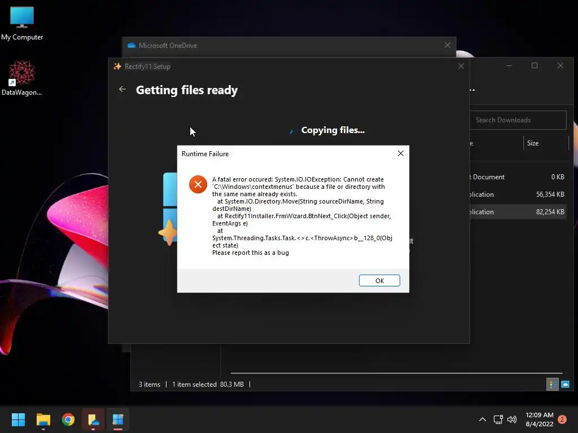This screenshot has width=578, height=433.
Task: Open File Explorer from the taskbar
Action: (43, 419)
